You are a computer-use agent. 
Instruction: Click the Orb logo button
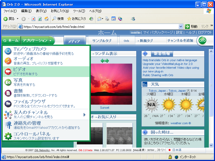(203, 41)
